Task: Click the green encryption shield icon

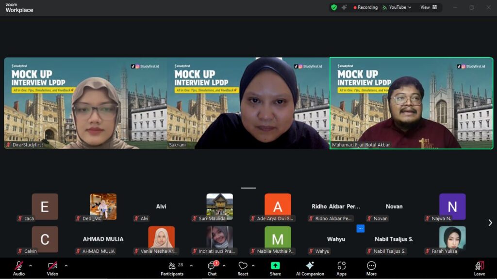Action: (x=334, y=7)
